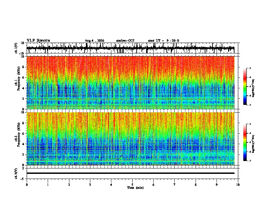Click the ch.1 spectrogram color bar
The height and width of the screenshot is (207, 268).
click(245, 87)
